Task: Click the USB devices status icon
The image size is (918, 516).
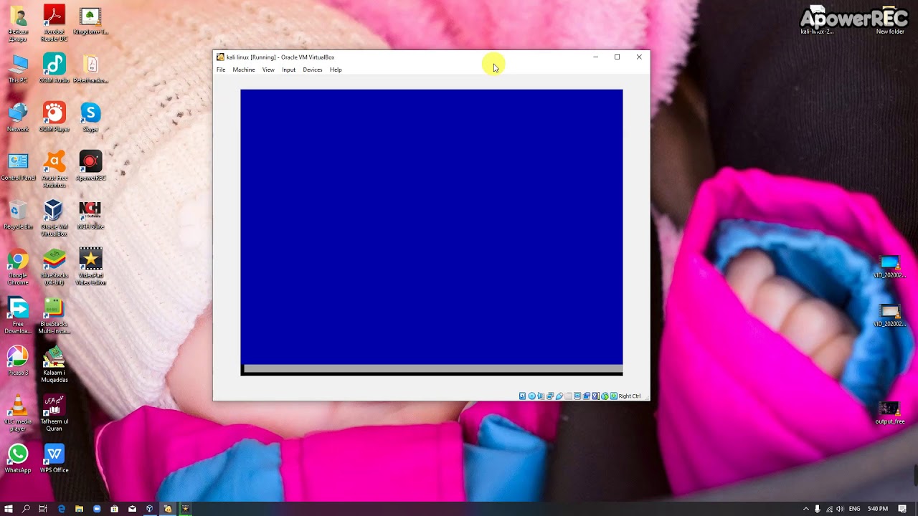Action: tap(559, 396)
